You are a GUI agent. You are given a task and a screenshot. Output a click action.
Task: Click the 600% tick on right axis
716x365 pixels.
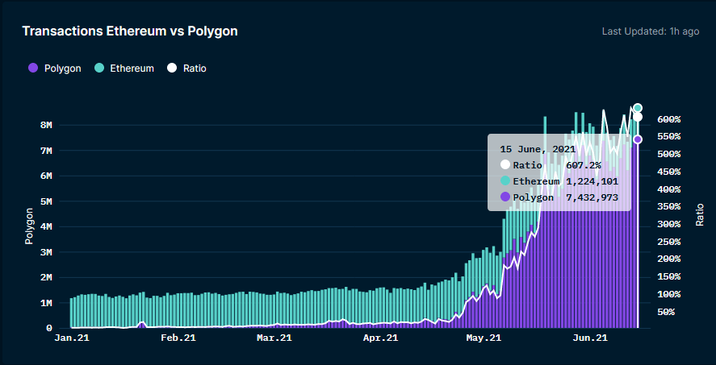pos(668,119)
